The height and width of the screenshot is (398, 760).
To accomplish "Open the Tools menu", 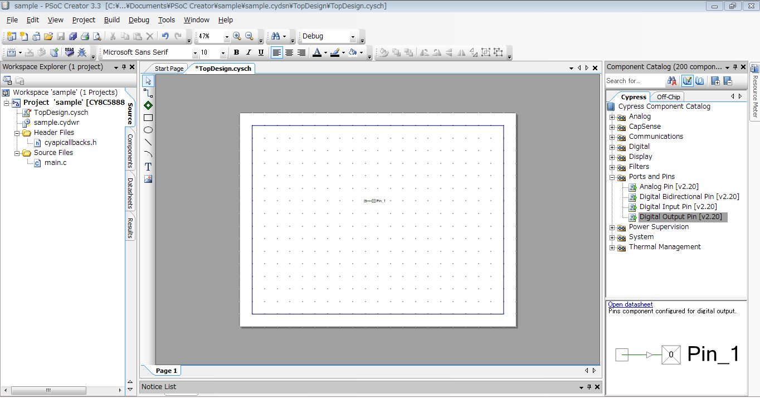I will click(x=167, y=20).
